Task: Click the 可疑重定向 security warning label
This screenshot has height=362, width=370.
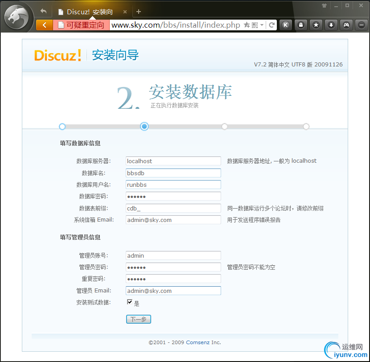Action: point(81,25)
